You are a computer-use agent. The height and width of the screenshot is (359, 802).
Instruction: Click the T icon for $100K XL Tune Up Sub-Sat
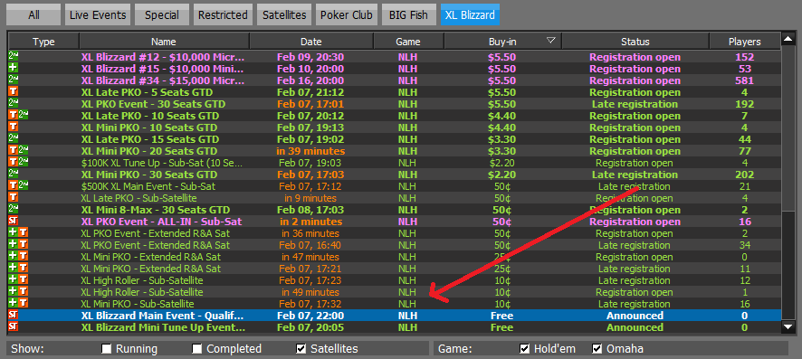click(14, 163)
